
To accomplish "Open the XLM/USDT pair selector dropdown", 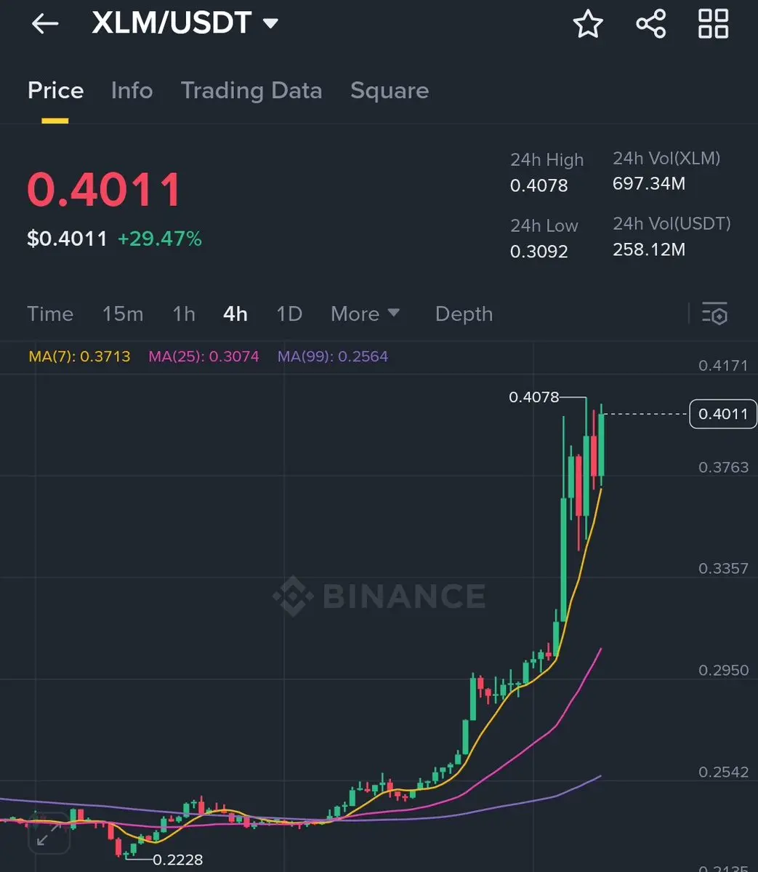I will [185, 23].
